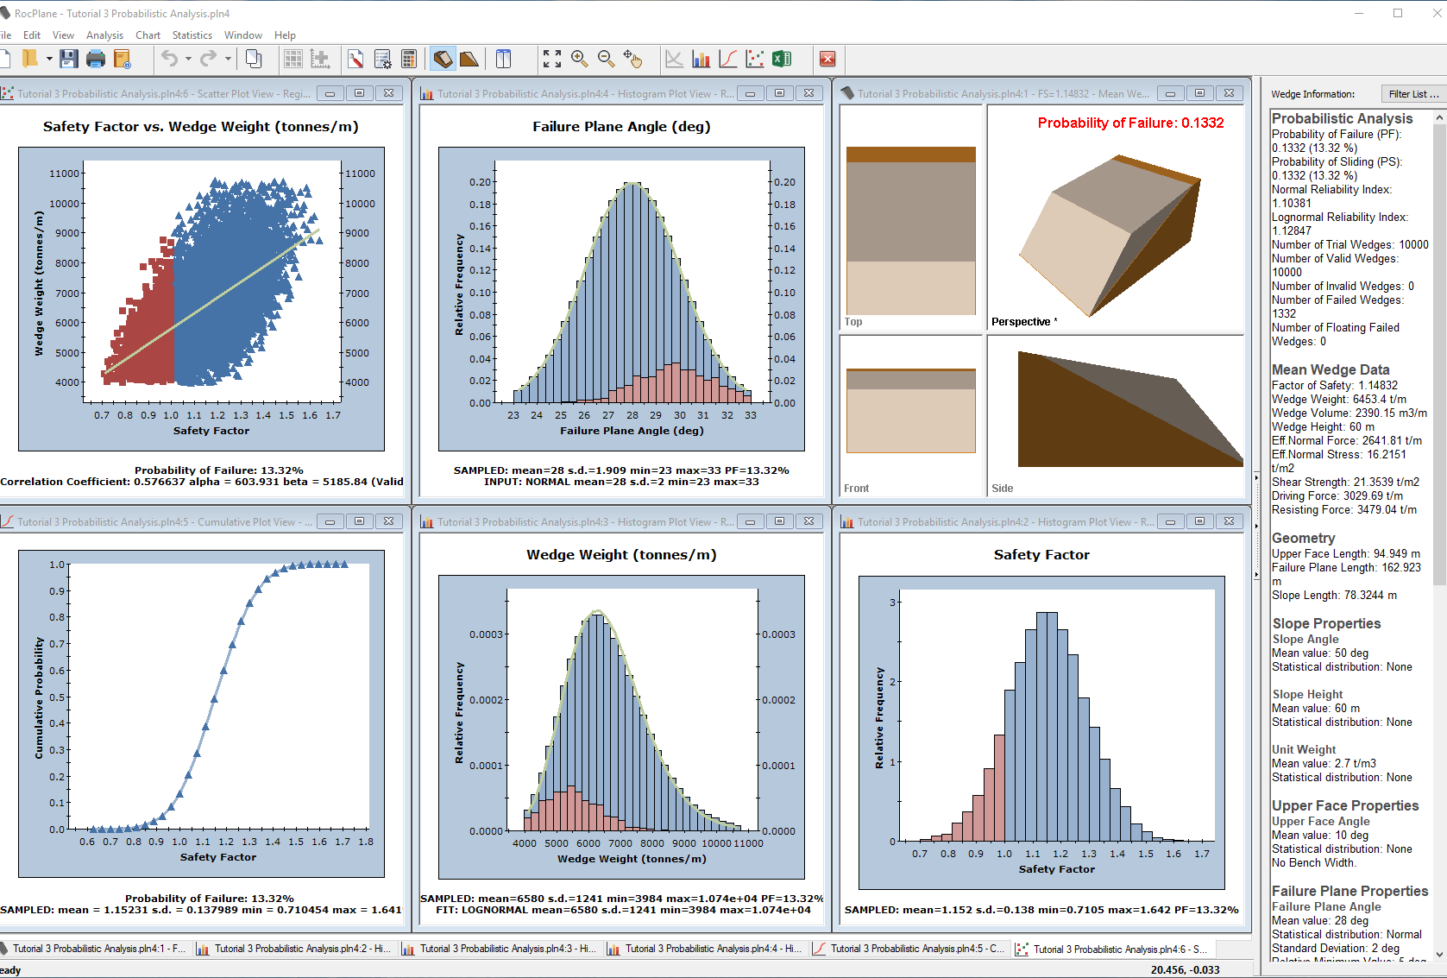Viewport: 1447px width, 978px height.
Task: Click the Filter List button
Action: point(1413,94)
